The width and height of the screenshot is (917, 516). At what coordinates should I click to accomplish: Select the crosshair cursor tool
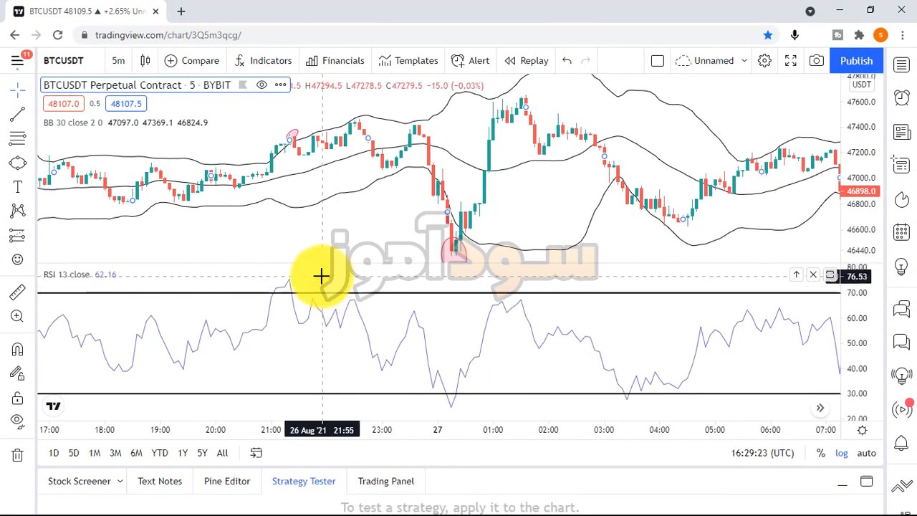coord(17,90)
